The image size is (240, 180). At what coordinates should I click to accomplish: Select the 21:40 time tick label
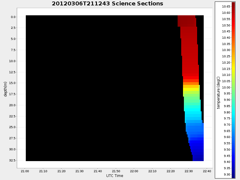pyautogui.click(x=98, y=171)
